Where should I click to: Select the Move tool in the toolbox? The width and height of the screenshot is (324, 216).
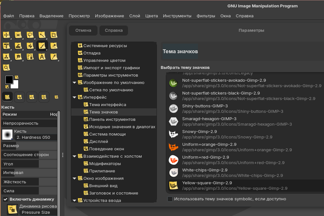(x=6, y=35)
